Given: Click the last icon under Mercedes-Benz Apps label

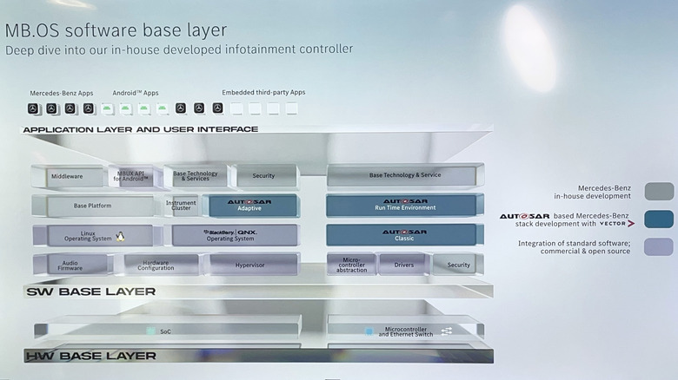Looking at the screenshot, I should [88, 108].
